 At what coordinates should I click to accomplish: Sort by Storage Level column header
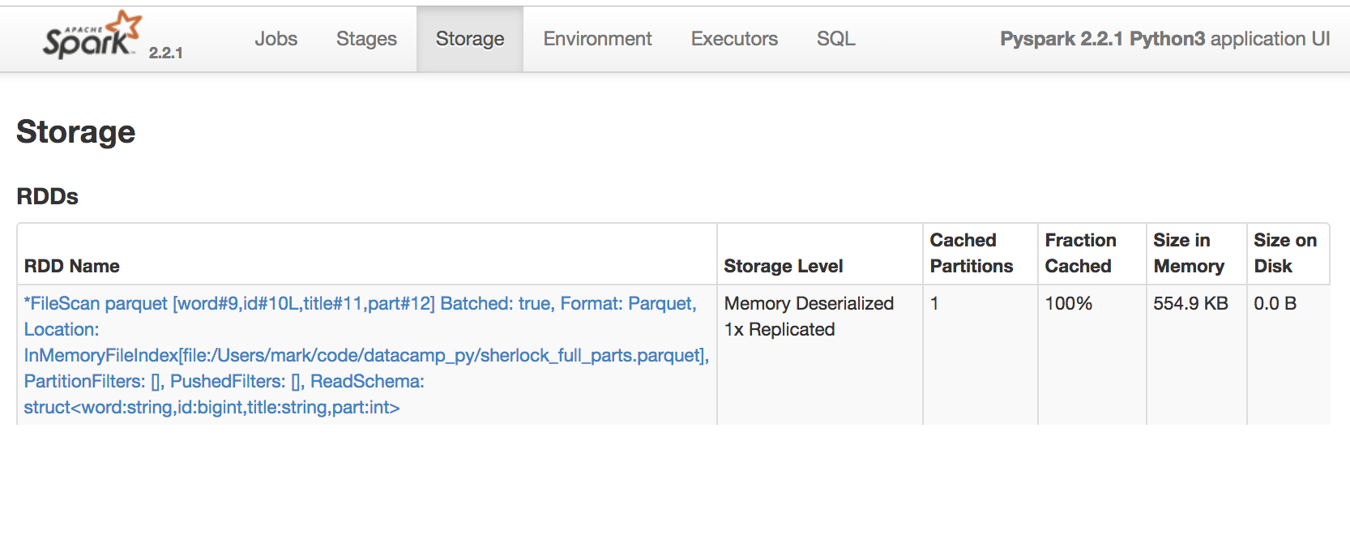783,266
